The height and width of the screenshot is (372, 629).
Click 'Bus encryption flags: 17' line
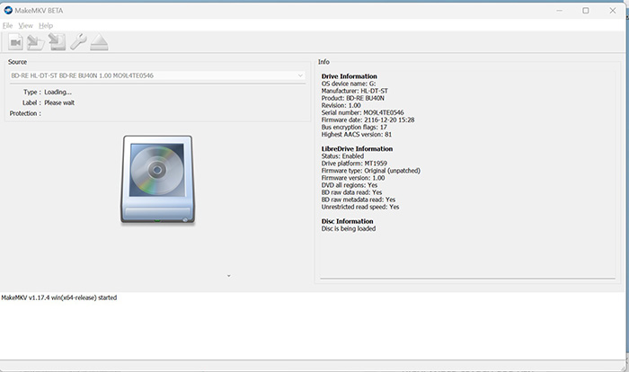[x=354, y=127]
